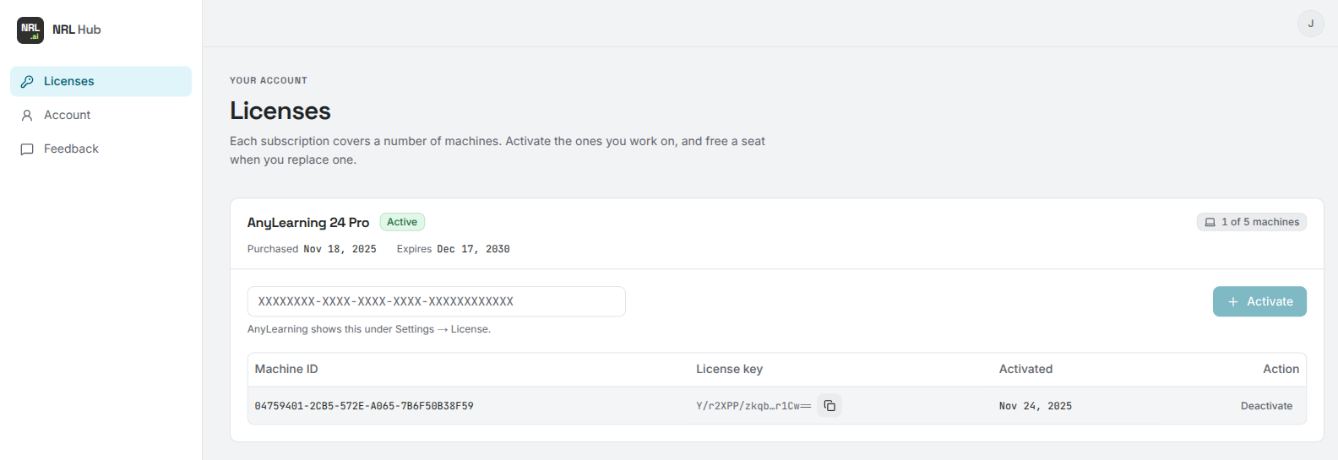
Task: Click the Nov 24, 2025 activated date
Action: [x=1035, y=406]
